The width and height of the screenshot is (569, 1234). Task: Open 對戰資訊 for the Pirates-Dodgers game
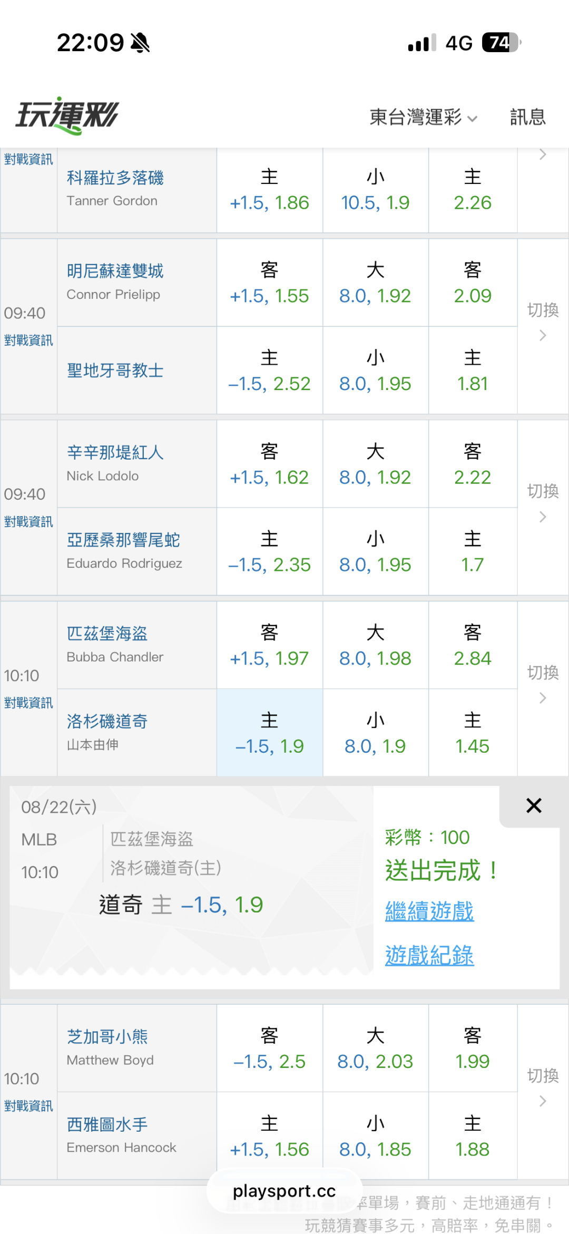(28, 703)
